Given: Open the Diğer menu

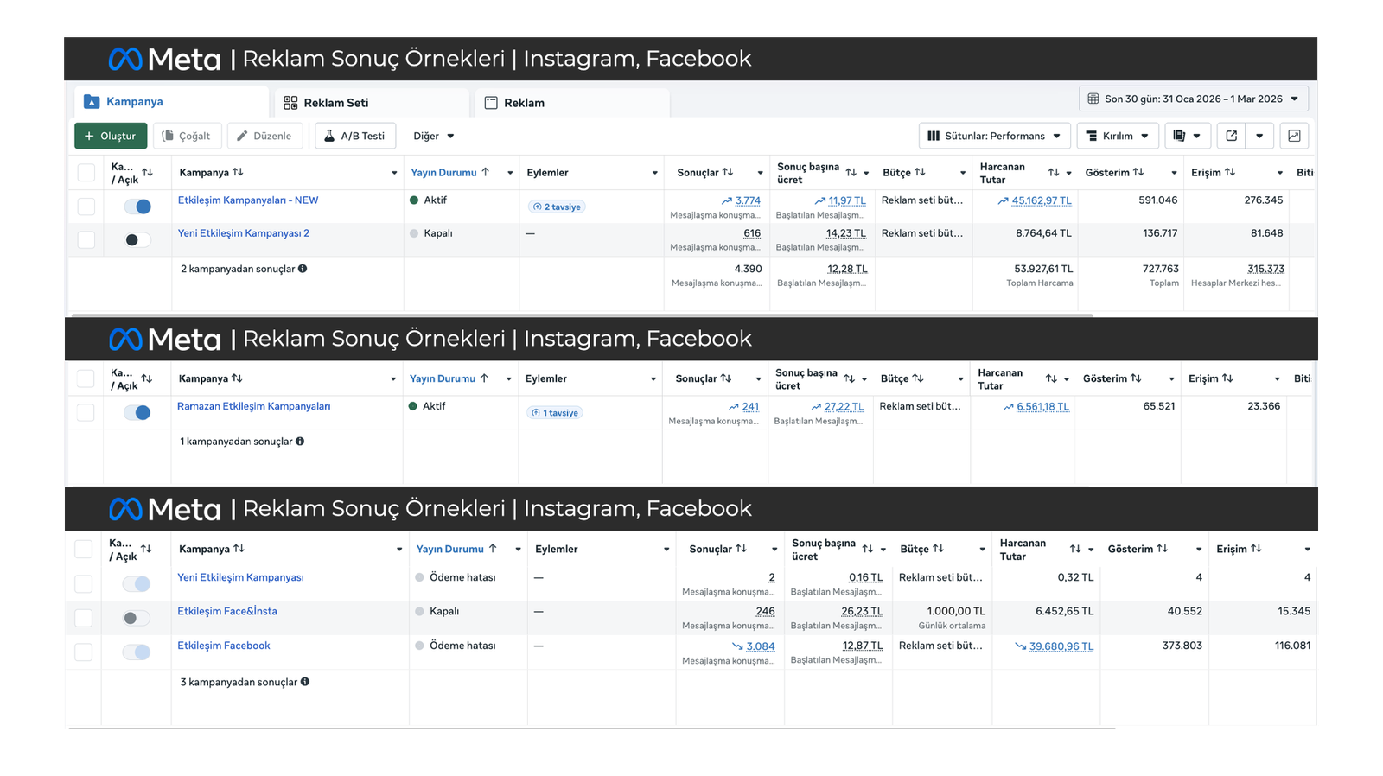Looking at the screenshot, I should [433, 136].
